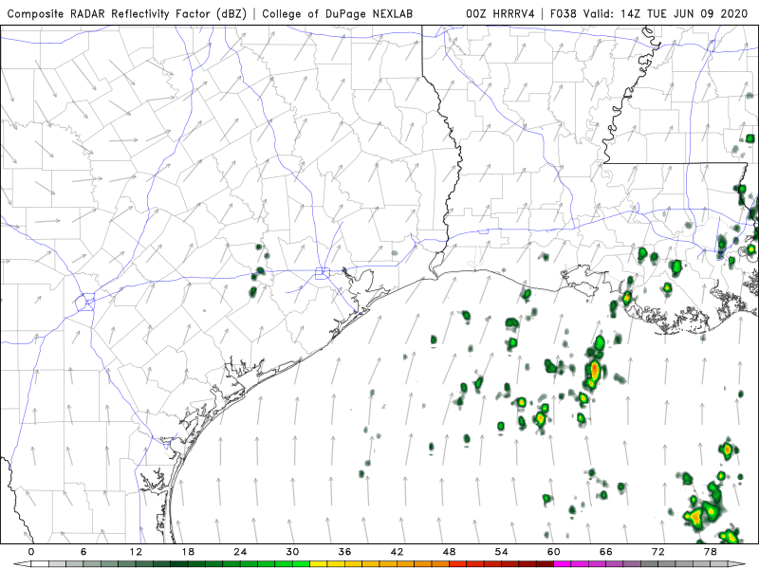Click the San Antonio highway loop on the map

(85, 302)
